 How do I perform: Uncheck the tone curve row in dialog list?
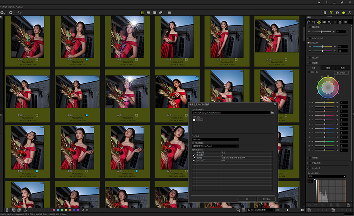click(x=194, y=160)
